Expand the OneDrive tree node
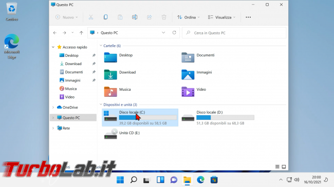 [x=53, y=108]
